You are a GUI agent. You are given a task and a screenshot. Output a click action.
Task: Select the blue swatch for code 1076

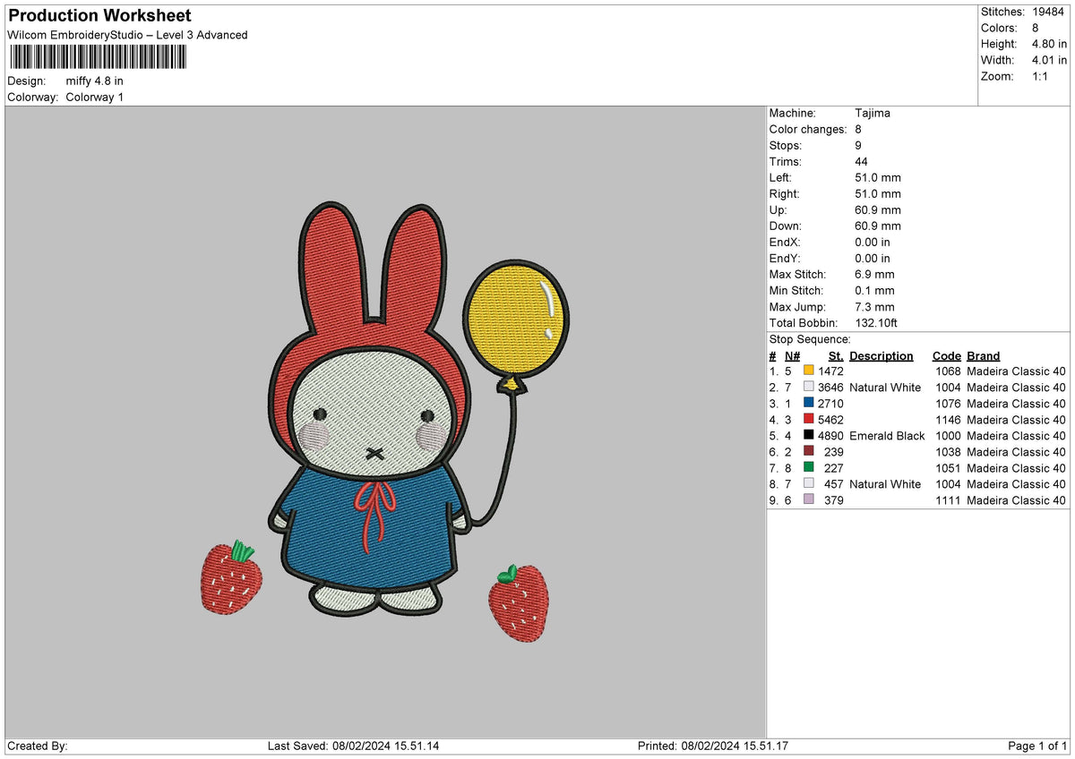(x=809, y=403)
